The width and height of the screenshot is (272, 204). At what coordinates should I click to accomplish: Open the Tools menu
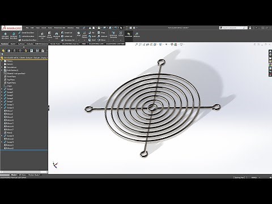tap(50, 28)
